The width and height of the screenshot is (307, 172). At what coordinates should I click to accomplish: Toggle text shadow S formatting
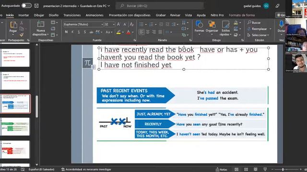coord(85,32)
